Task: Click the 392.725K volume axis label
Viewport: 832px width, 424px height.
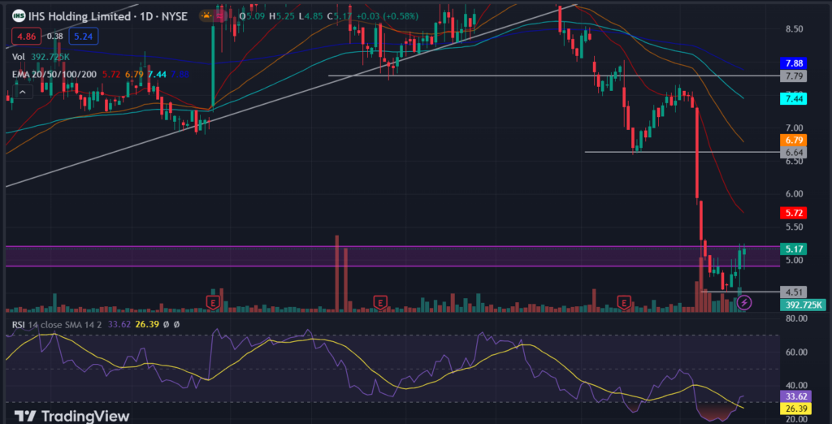Action: pos(802,305)
